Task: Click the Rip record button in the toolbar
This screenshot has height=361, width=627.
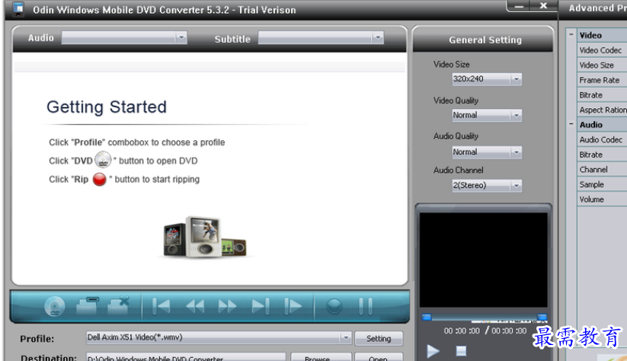Action: 334,307
